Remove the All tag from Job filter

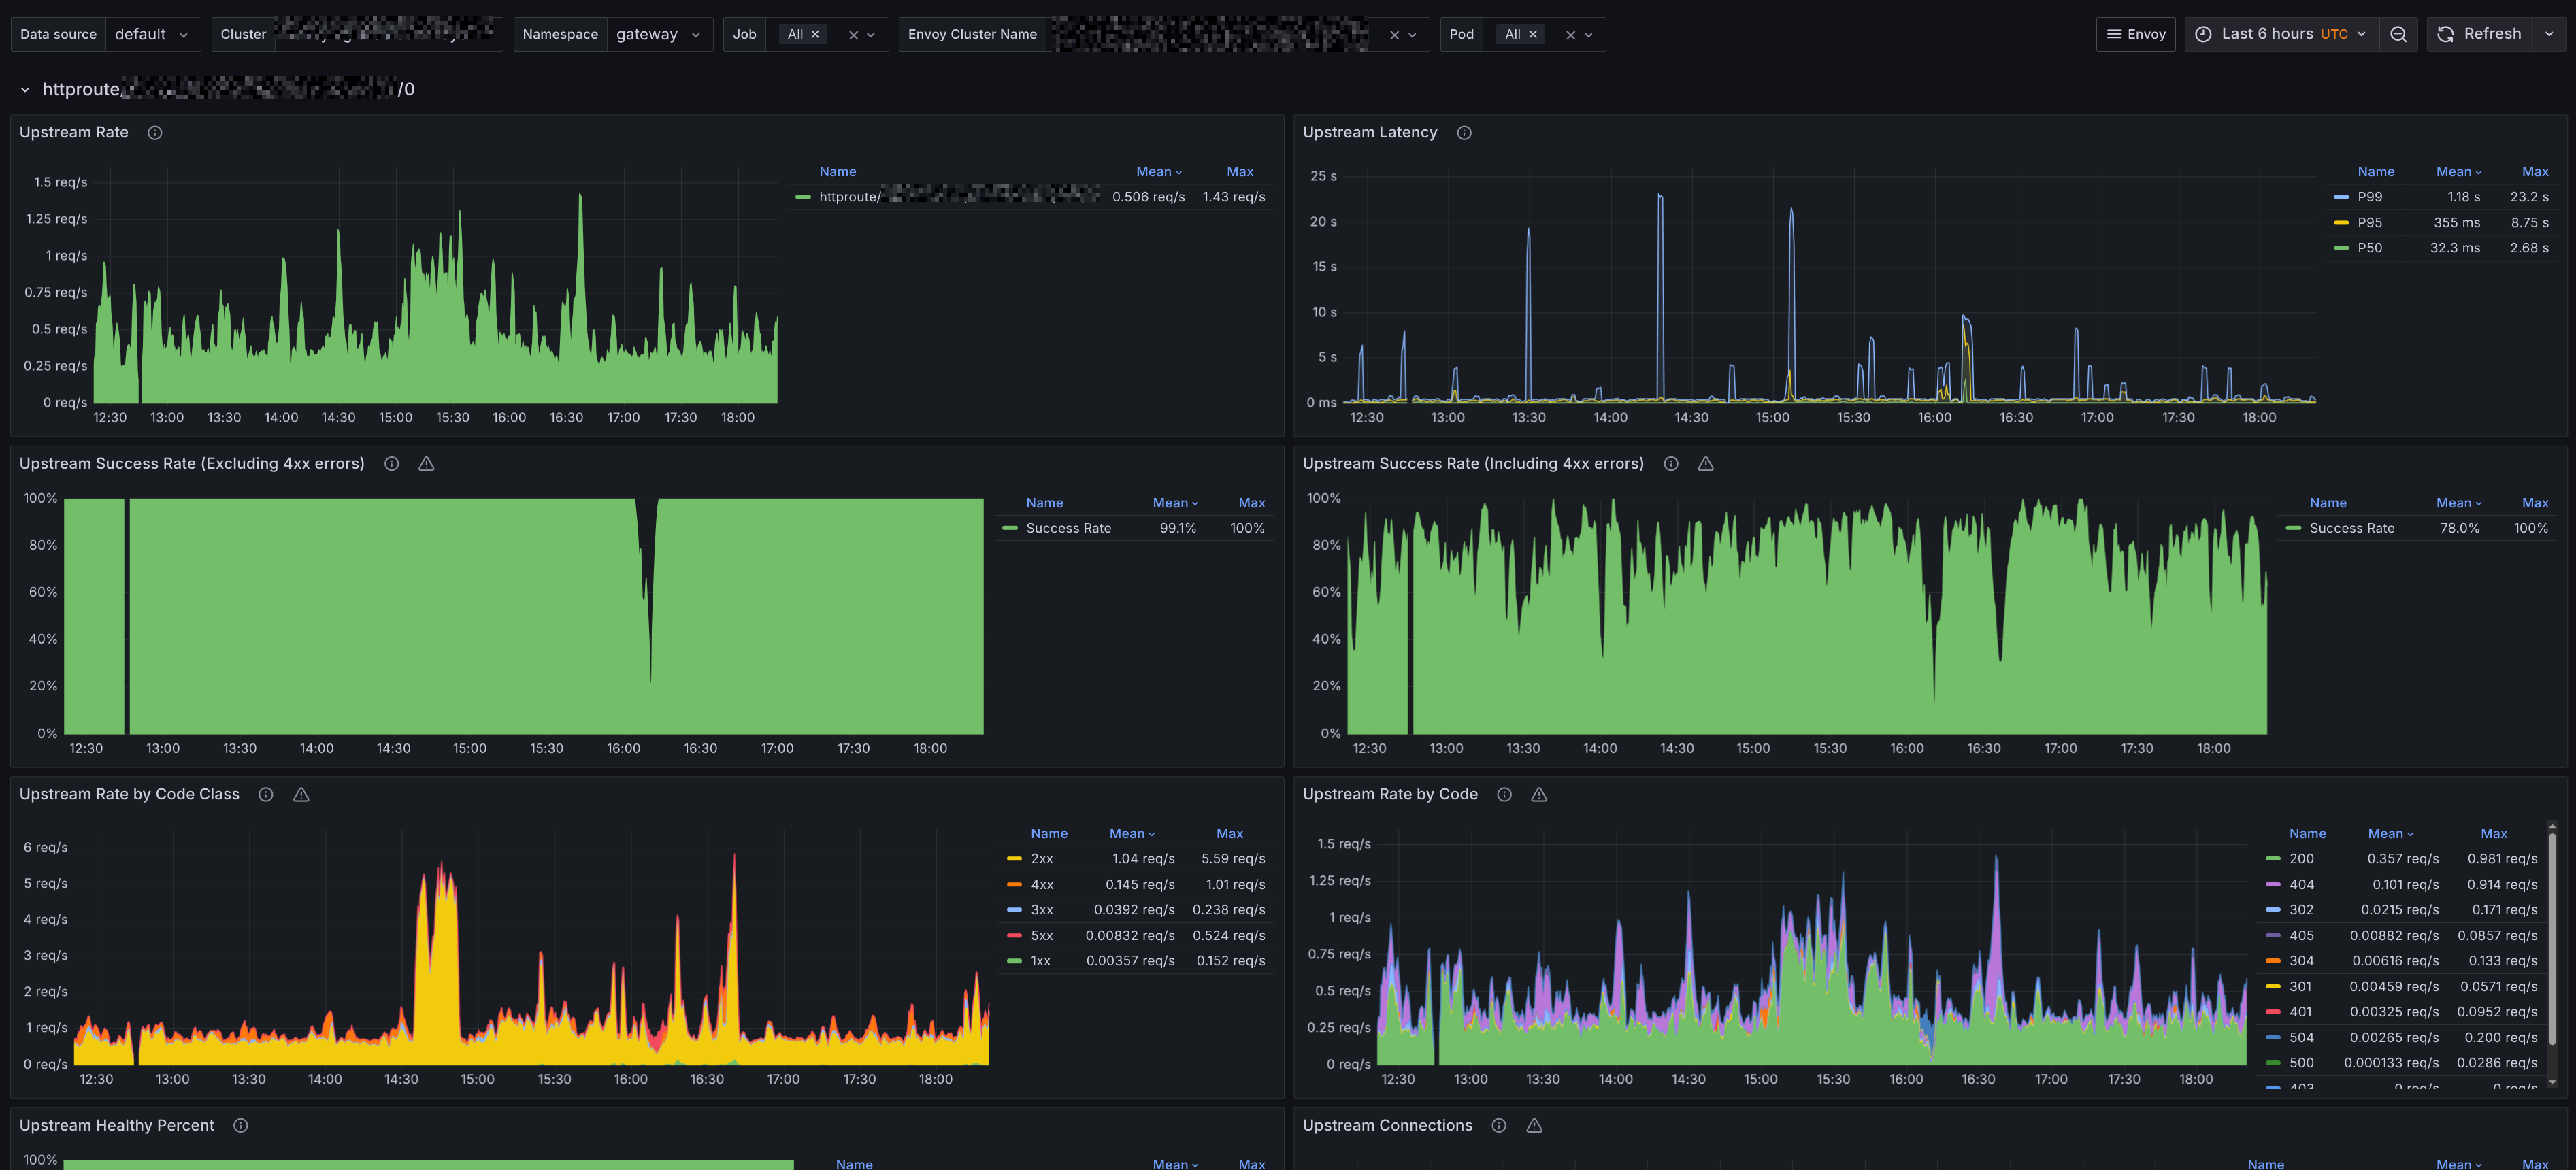tap(815, 34)
